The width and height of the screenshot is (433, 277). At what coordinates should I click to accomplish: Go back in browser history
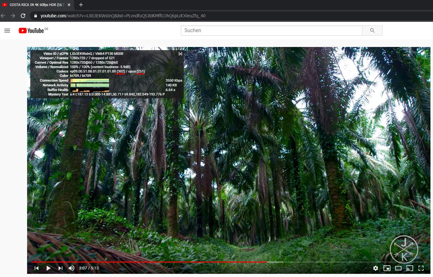3,16
